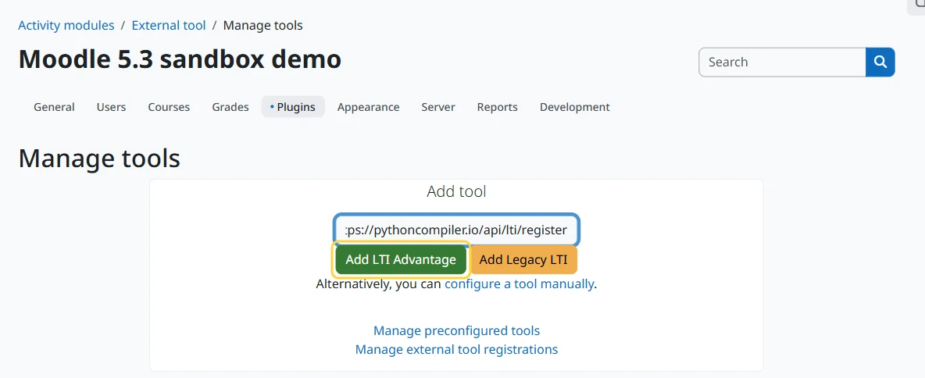Open the Development tab
Image resolution: width=925 pixels, height=378 pixels.
point(574,107)
